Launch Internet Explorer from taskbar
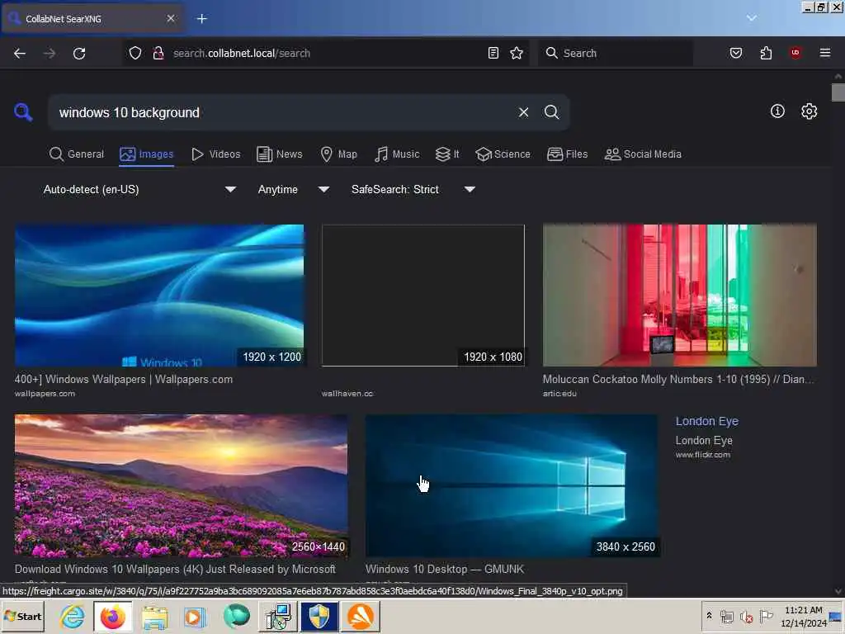This screenshot has width=845, height=634. (x=73, y=616)
